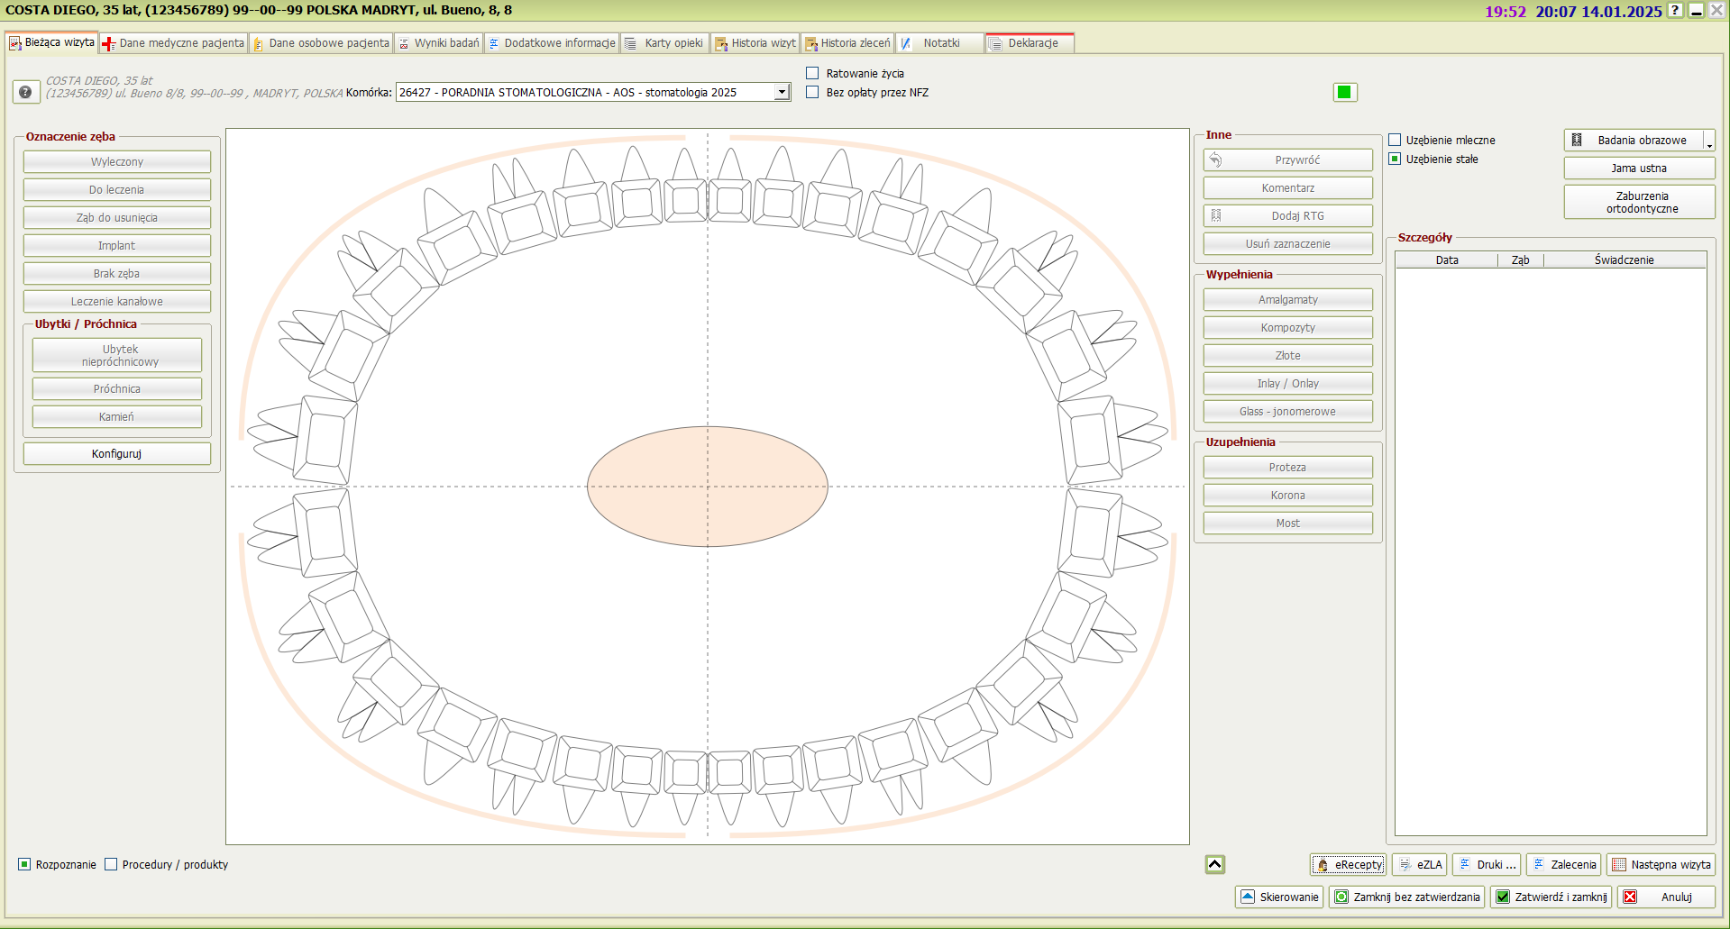The height and width of the screenshot is (929, 1730).
Task: Select Uzębienie mleczne option
Action: point(1395,140)
